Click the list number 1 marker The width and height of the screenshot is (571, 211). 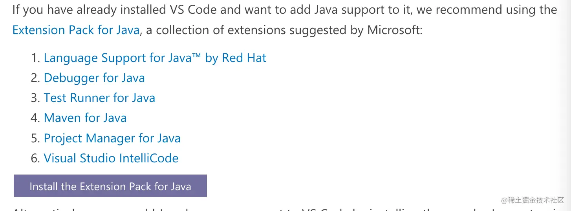point(36,58)
